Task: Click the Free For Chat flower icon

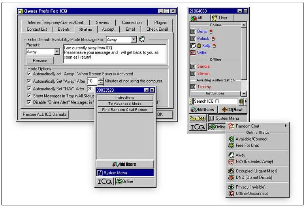Action: click(231, 145)
